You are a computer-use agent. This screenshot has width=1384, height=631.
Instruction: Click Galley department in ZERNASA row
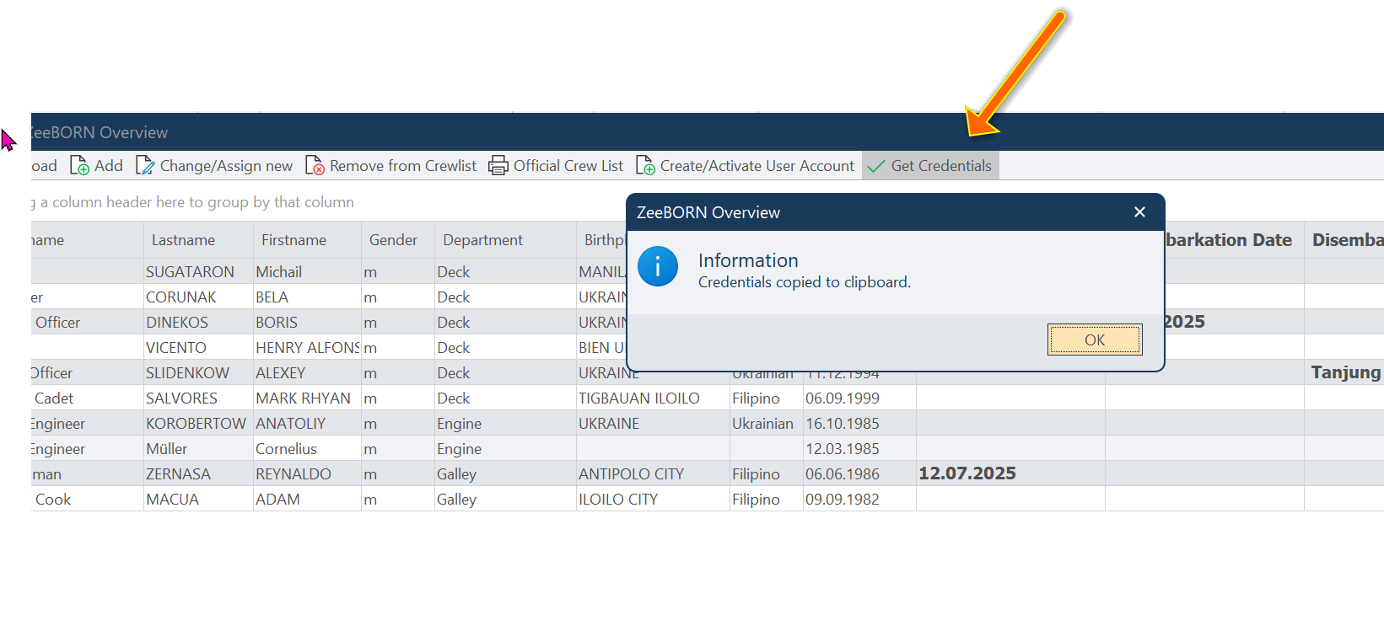pos(505,474)
